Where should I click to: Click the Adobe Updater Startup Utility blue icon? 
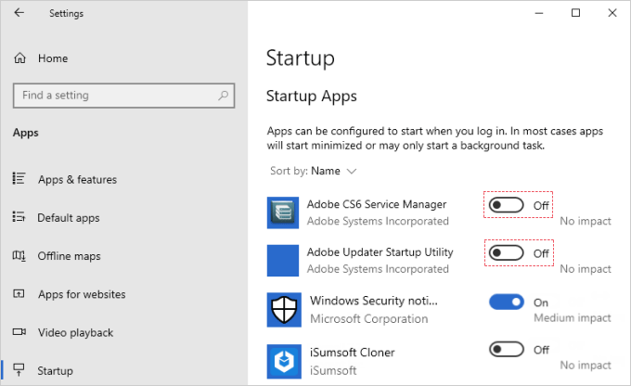click(283, 261)
